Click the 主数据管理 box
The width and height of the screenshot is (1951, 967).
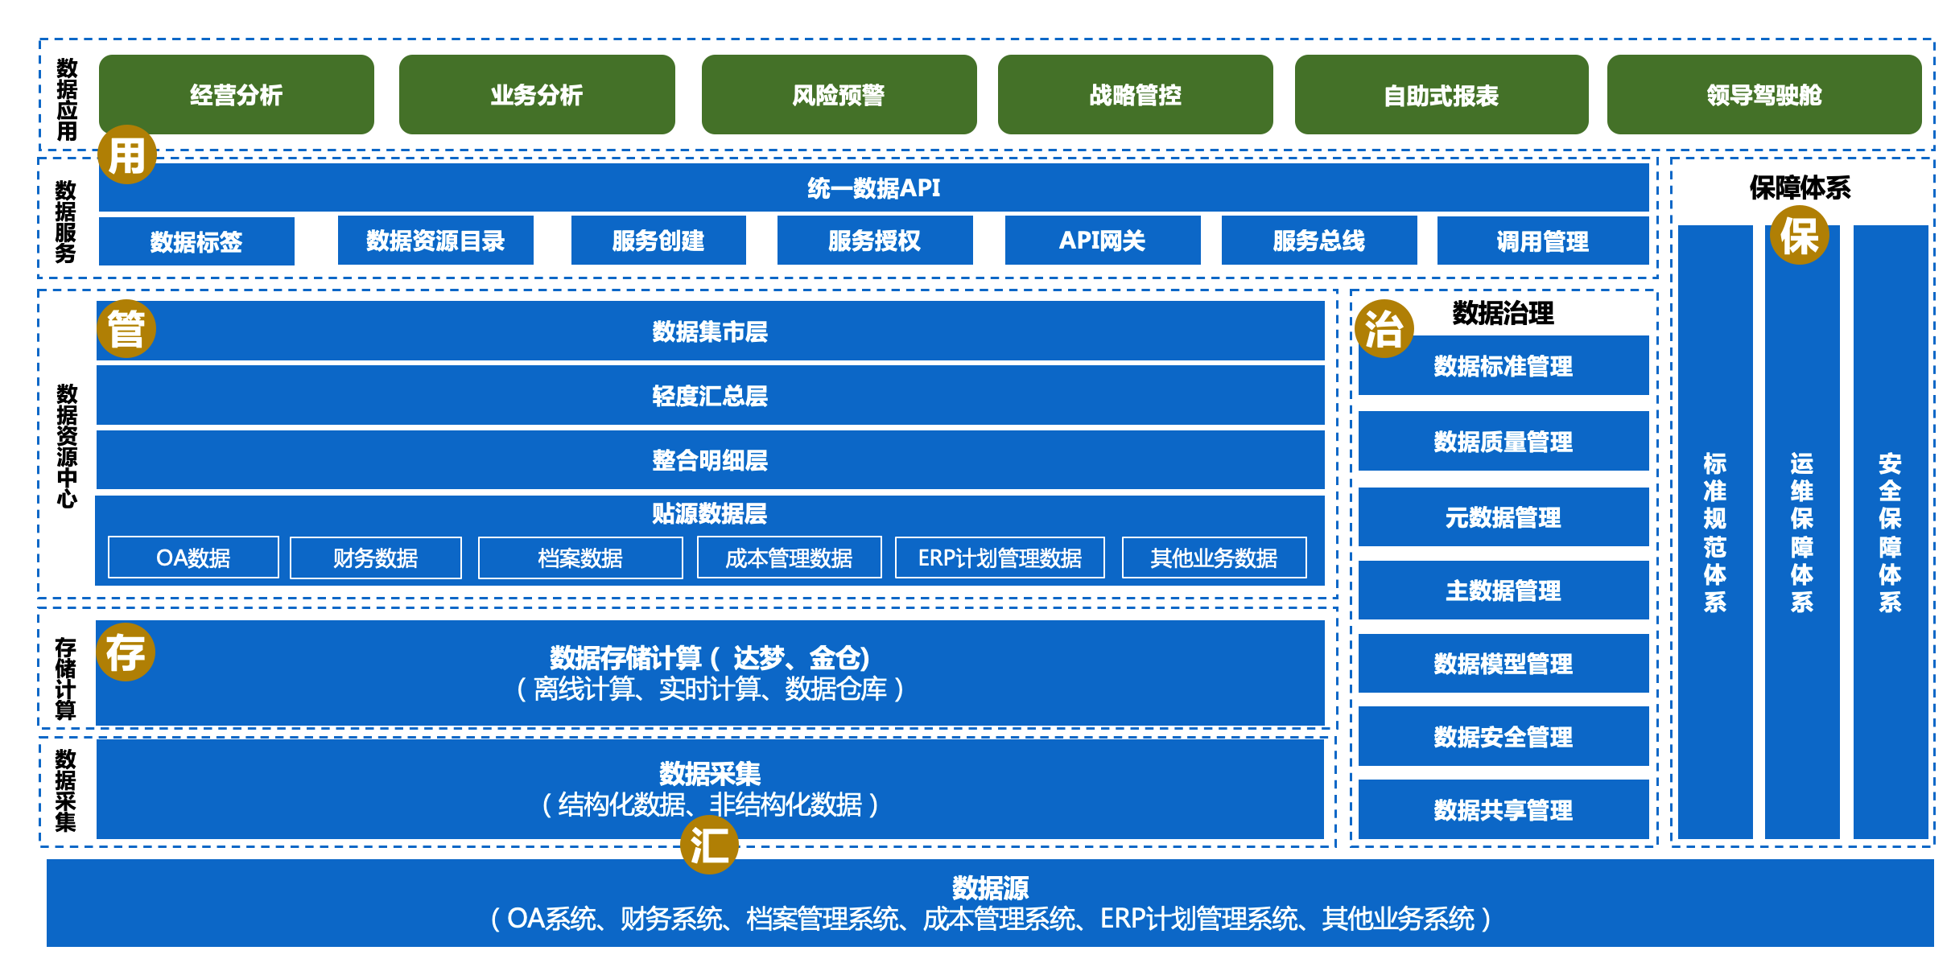(x=1503, y=590)
